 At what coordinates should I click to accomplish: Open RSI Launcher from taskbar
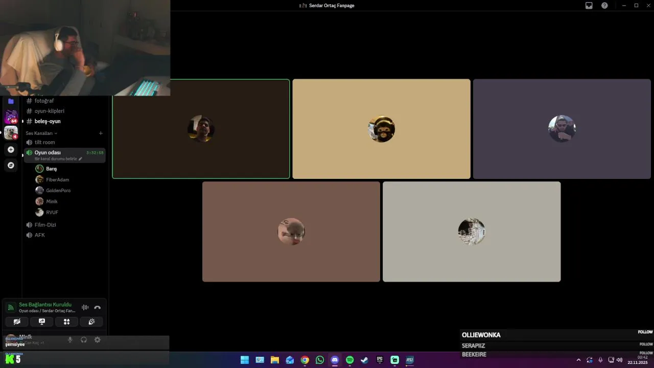(x=409, y=360)
